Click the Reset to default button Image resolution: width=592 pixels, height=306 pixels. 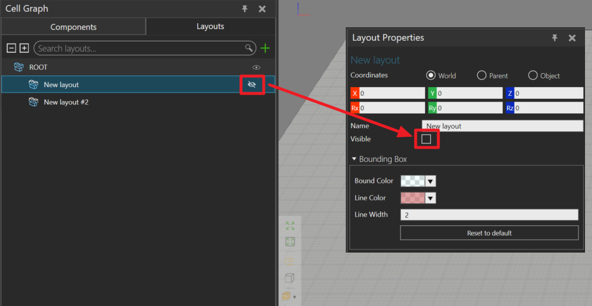[x=489, y=233]
